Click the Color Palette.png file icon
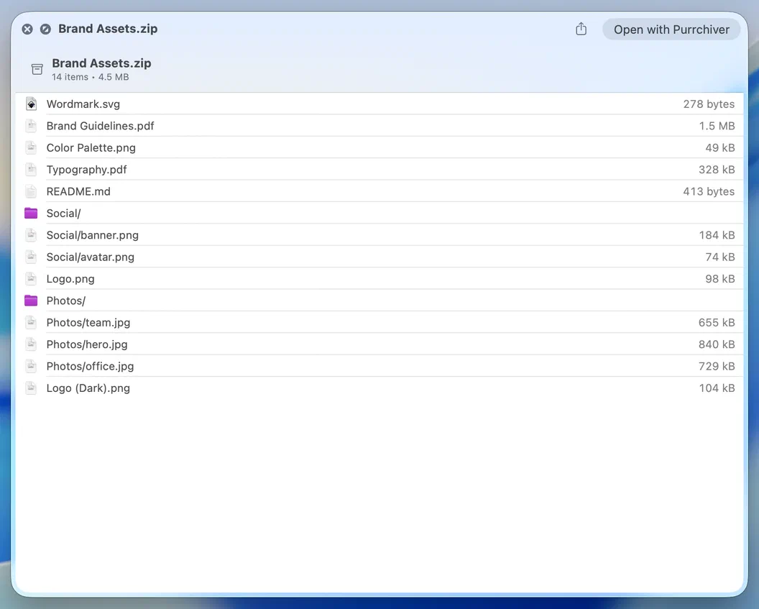Viewport: 759px width, 609px height. tap(31, 147)
